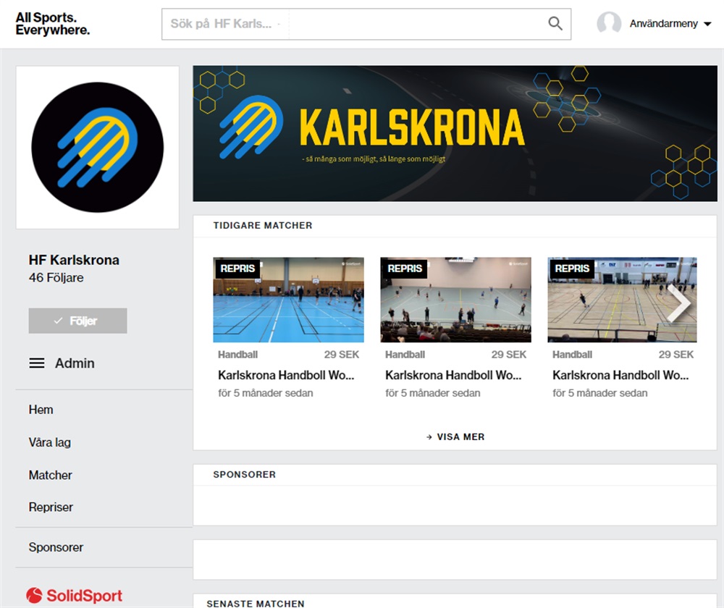Click Handball label under third thumbnail
The height and width of the screenshot is (608, 724).
(x=572, y=355)
